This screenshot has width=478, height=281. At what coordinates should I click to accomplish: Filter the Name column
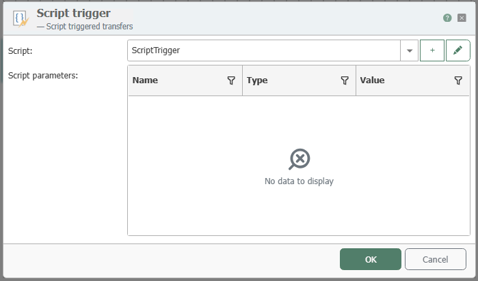(231, 80)
